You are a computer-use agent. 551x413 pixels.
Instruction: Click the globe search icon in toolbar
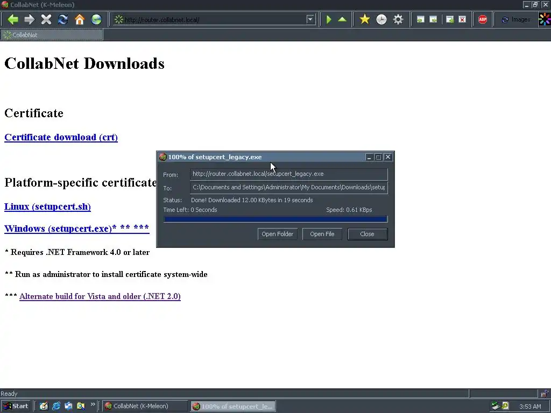96,19
